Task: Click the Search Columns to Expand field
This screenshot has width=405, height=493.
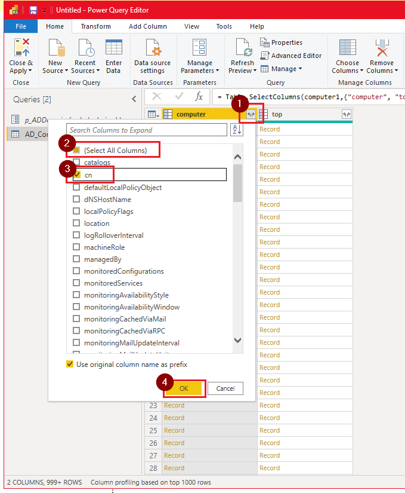Action: pos(147,130)
